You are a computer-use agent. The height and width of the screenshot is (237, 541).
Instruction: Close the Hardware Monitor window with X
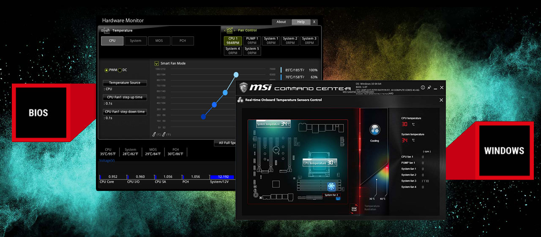(314, 22)
